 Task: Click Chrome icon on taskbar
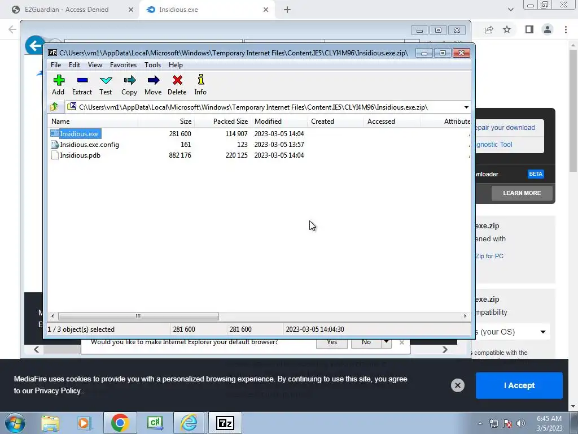pyautogui.click(x=120, y=423)
